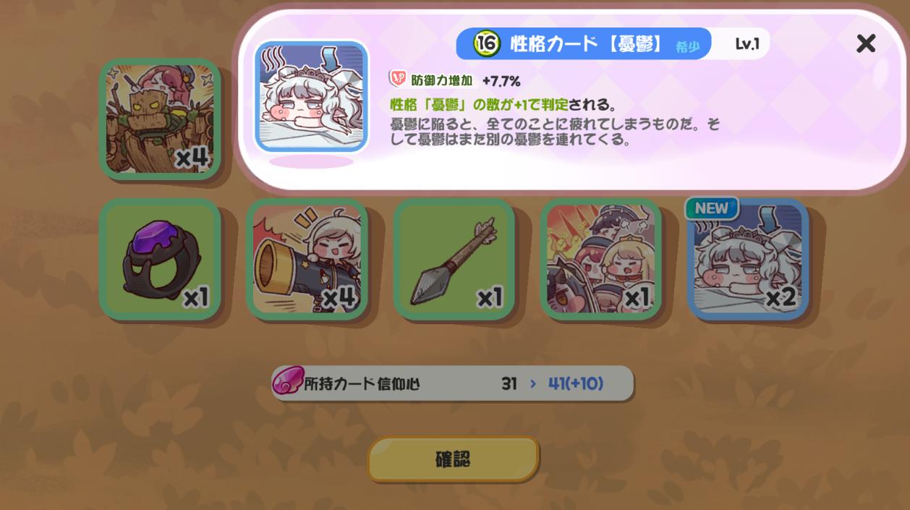Tap the green card effect description
The width and height of the screenshot is (910, 510).
click(503, 106)
